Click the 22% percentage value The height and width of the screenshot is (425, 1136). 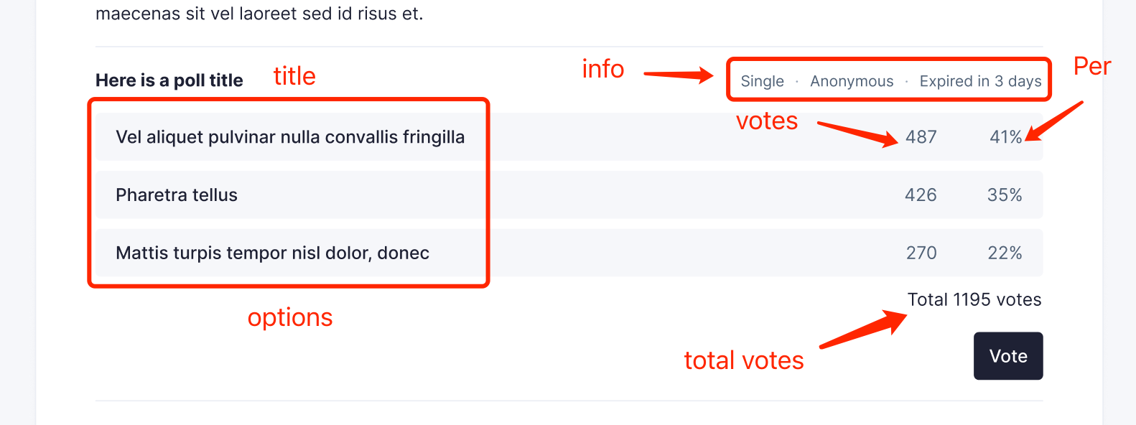(1005, 253)
